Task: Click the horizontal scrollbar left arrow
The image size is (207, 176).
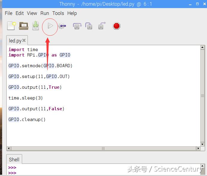Action: [x=9, y=148]
